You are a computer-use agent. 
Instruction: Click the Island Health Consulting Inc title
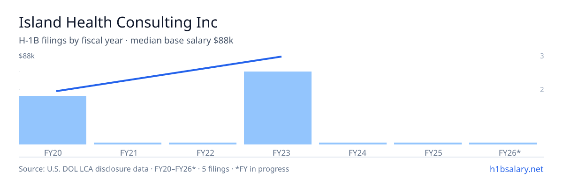118,22
